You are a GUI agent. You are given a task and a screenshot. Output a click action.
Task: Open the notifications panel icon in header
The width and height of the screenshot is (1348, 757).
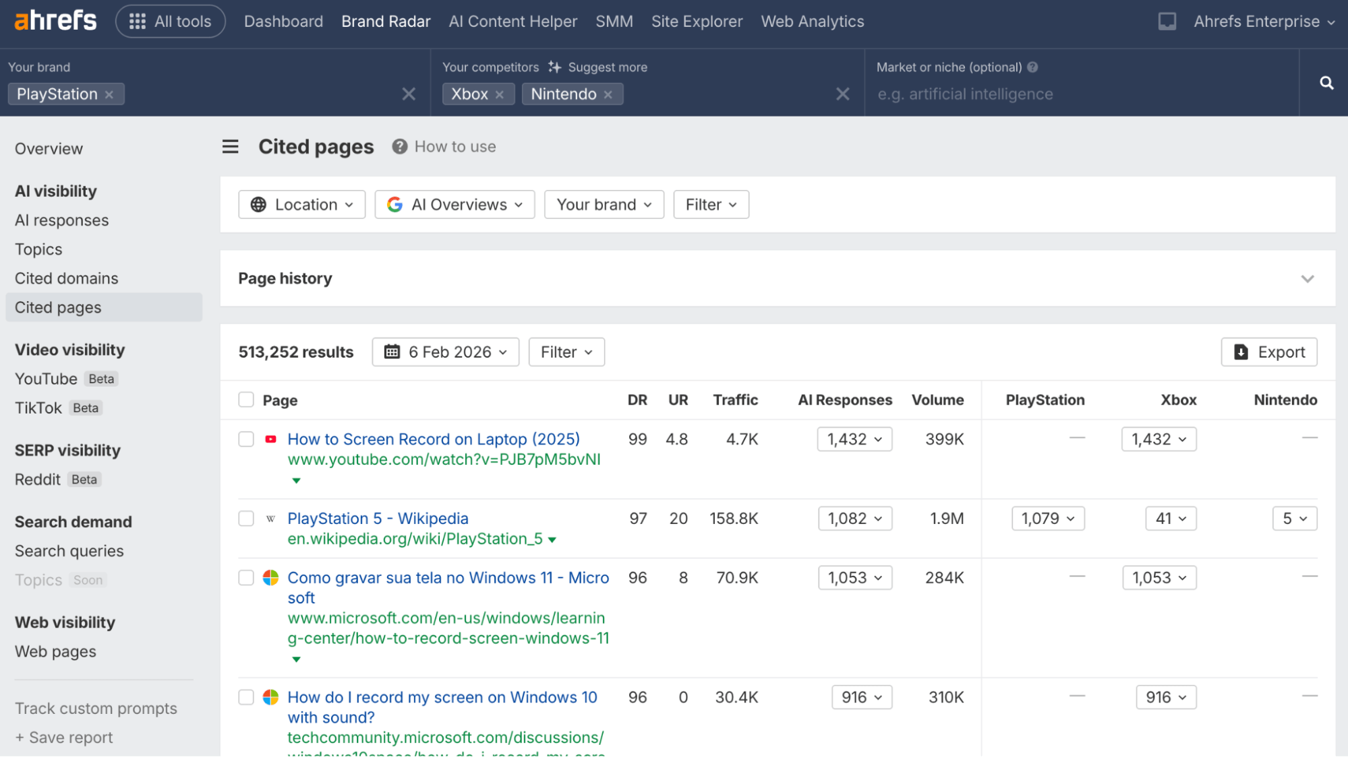coord(1167,22)
